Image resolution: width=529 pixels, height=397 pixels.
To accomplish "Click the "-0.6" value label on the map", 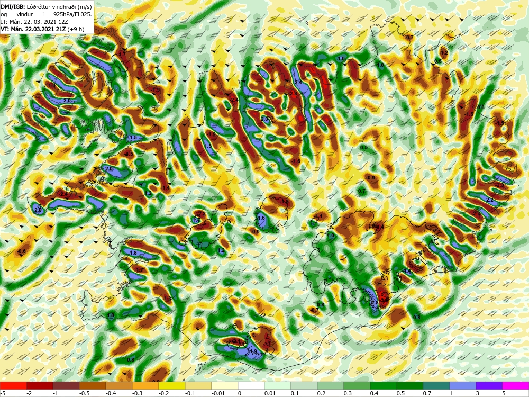I will point(21,251).
